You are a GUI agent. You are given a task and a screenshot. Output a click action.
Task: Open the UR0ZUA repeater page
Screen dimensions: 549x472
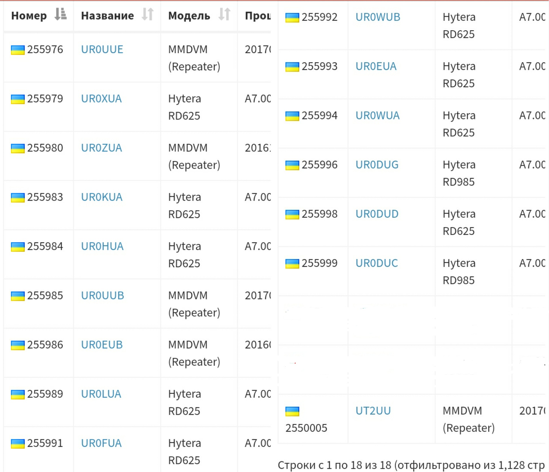pyautogui.click(x=102, y=148)
